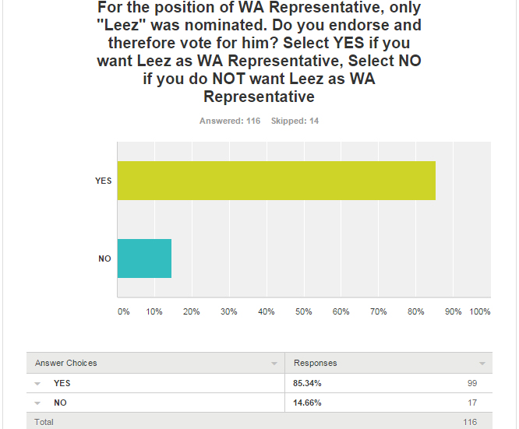Click the 17 response count

(x=472, y=403)
